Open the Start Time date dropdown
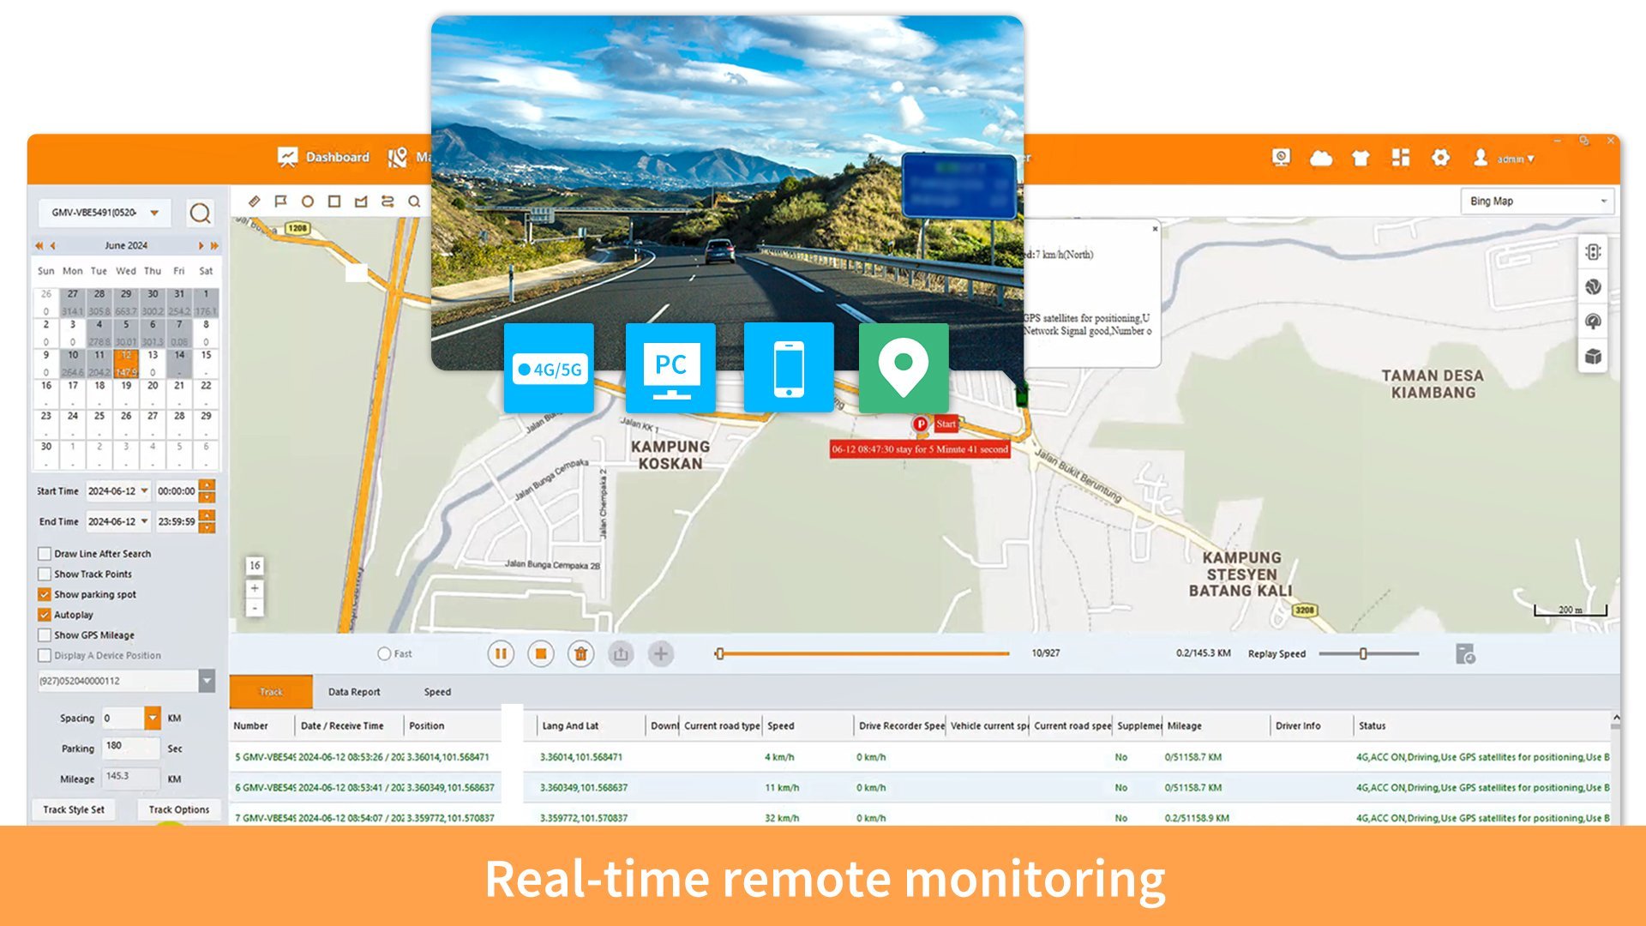This screenshot has height=926, width=1646. (x=144, y=491)
